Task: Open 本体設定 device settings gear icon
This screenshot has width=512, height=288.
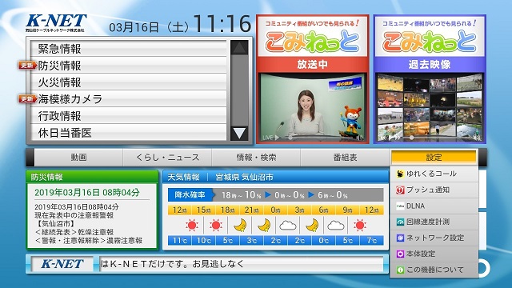Action: pos(400,254)
